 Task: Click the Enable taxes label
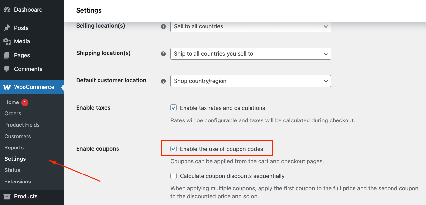pyautogui.click(x=93, y=108)
